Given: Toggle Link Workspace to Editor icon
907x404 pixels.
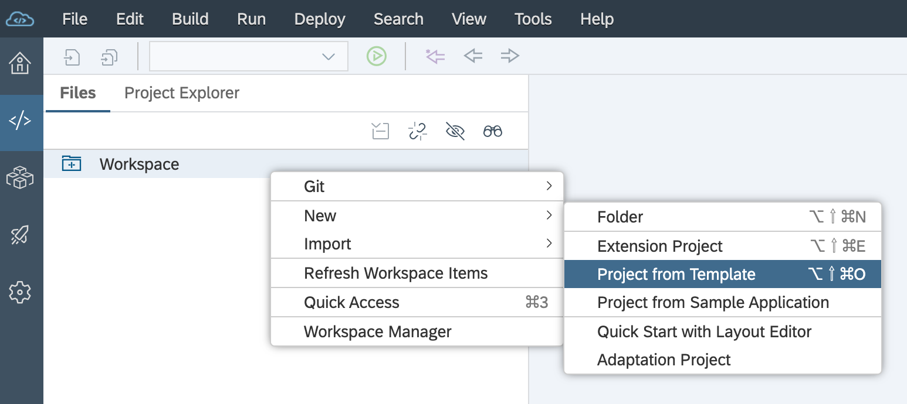Looking at the screenshot, I should 417,131.
